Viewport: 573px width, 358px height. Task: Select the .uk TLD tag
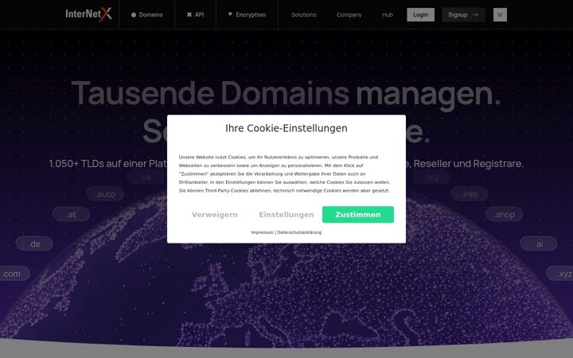coord(146,177)
